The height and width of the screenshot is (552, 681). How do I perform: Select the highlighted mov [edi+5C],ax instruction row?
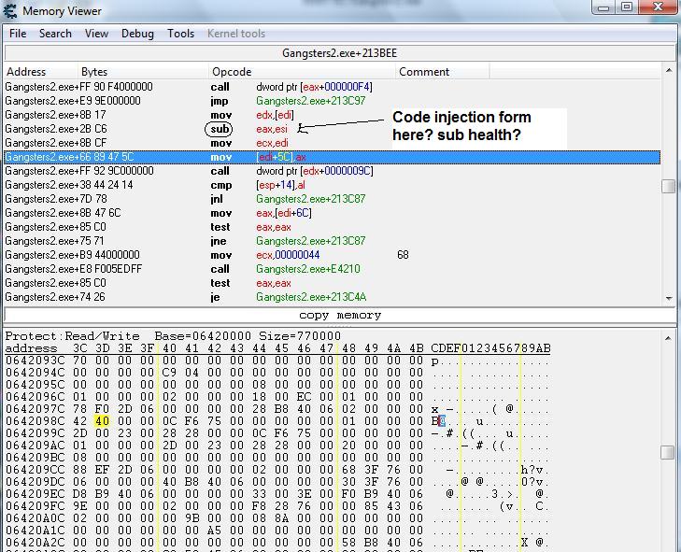280,157
